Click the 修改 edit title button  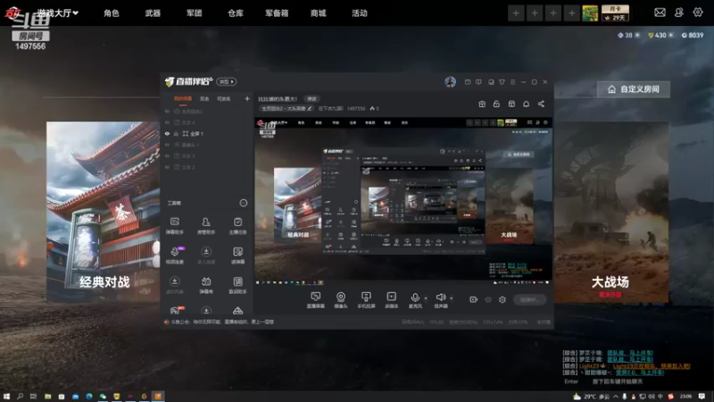pyautogui.click(x=311, y=99)
